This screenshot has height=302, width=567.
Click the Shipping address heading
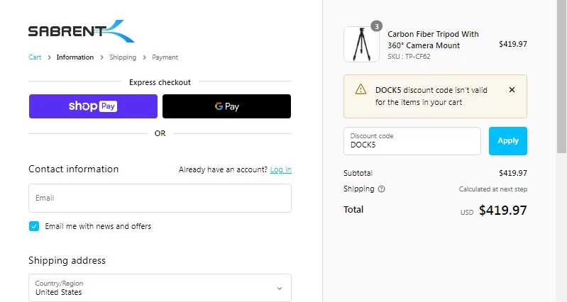coord(67,260)
